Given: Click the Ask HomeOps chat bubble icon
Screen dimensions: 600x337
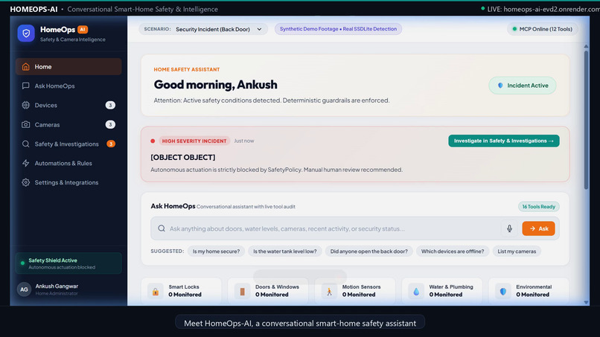Looking at the screenshot, I should tap(25, 86).
